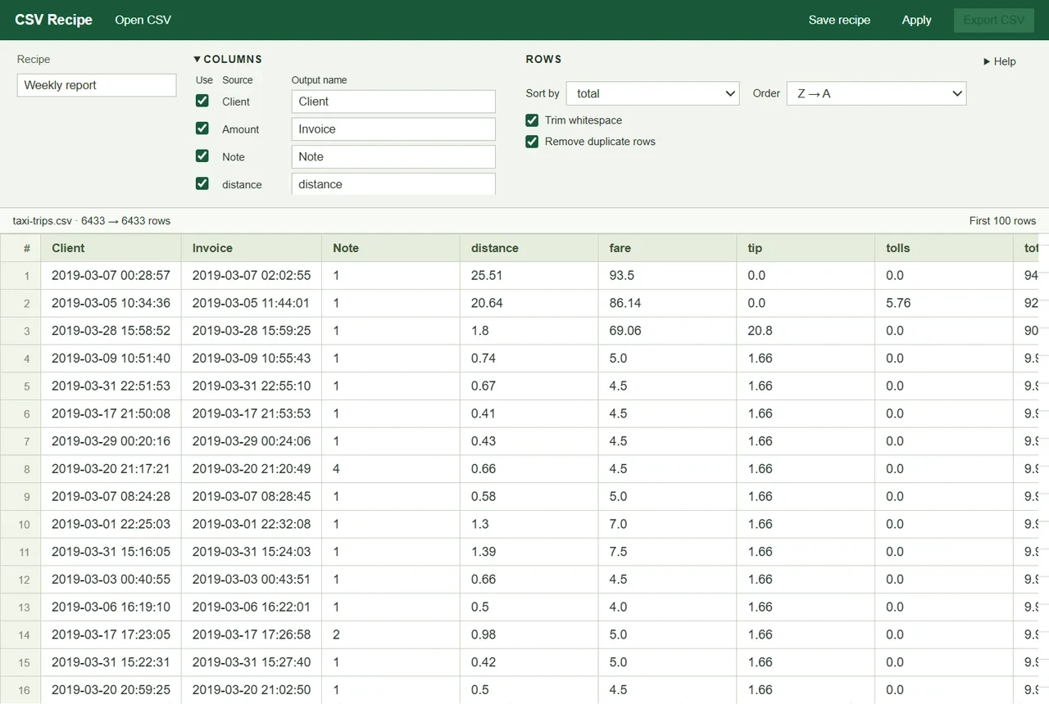Viewport: 1049px width, 704px height.
Task: Select the tolls value 5.76
Action: click(945, 303)
